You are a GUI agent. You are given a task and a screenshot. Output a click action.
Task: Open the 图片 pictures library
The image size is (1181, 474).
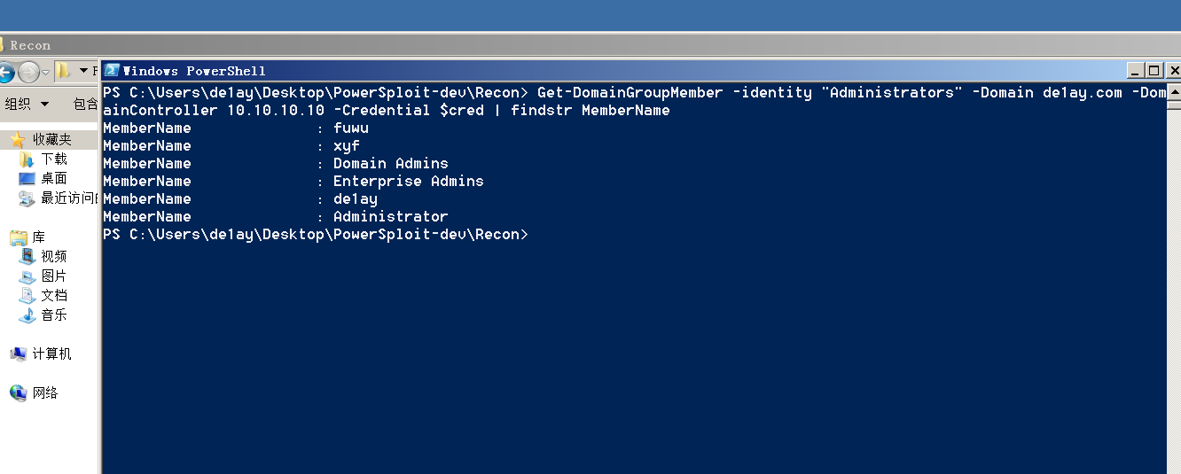[x=53, y=276]
